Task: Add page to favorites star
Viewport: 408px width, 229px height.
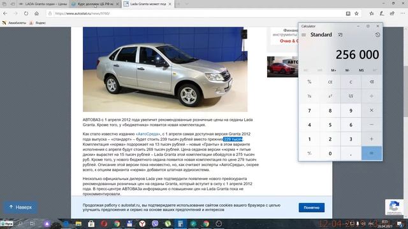Action: pos(356,13)
